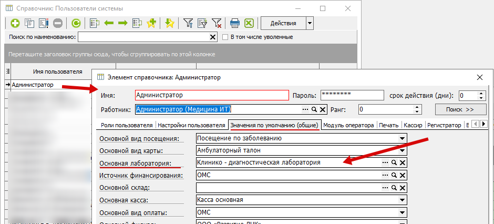Add a new user with the green plus icon
This screenshot has width=494, height=224.
click(15, 23)
